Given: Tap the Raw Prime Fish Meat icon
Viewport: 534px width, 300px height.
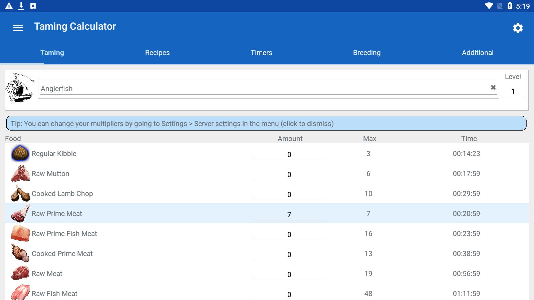Looking at the screenshot, I should point(20,234).
